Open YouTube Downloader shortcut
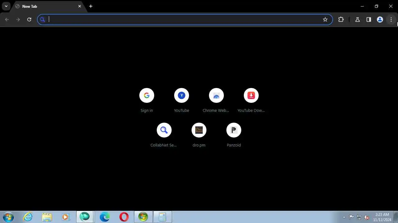 pos(251,100)
